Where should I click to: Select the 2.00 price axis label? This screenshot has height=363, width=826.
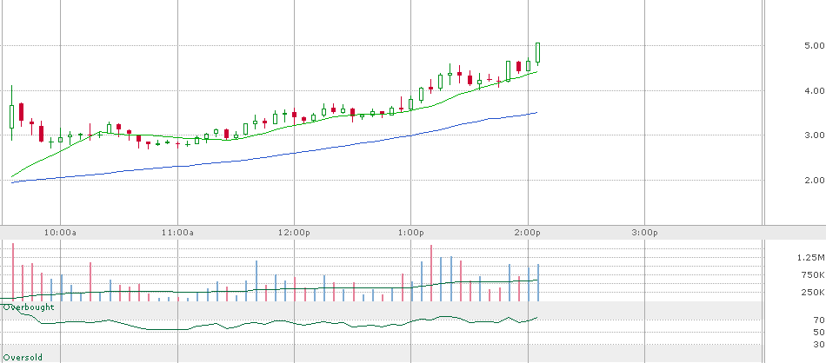[x=815, y=180]
